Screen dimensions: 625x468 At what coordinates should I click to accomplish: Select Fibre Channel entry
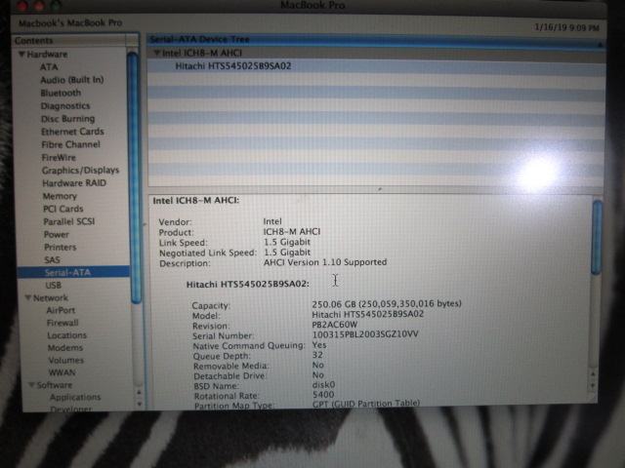click(70, 144)
